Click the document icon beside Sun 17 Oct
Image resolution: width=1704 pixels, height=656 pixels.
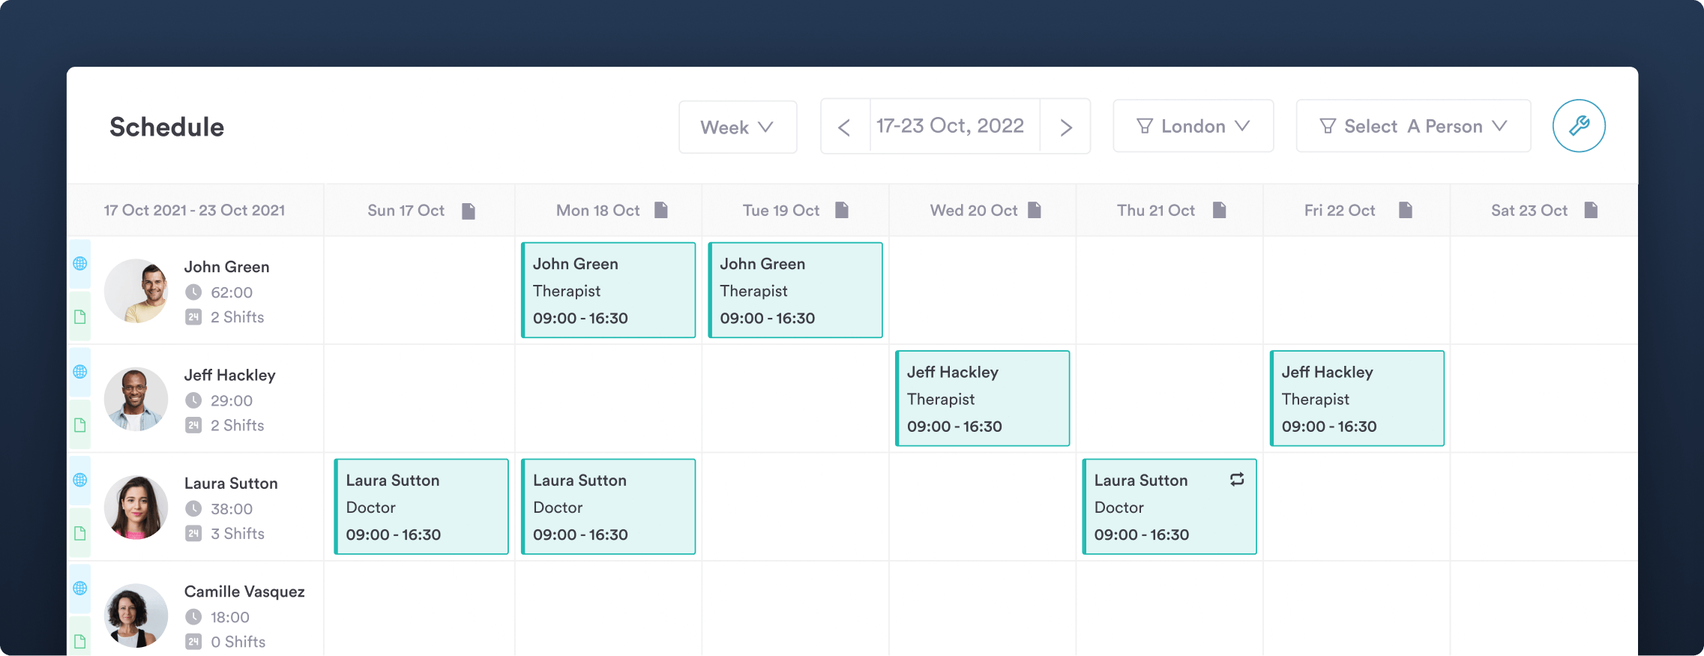(469, 211)
